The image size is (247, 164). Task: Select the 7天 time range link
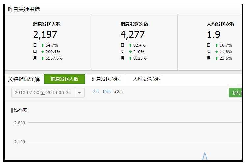pyautogui.click(x=96, y=92)
